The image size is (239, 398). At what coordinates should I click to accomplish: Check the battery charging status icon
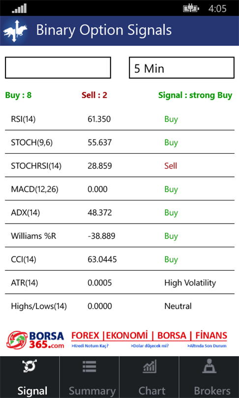click(x=191, y=9)
